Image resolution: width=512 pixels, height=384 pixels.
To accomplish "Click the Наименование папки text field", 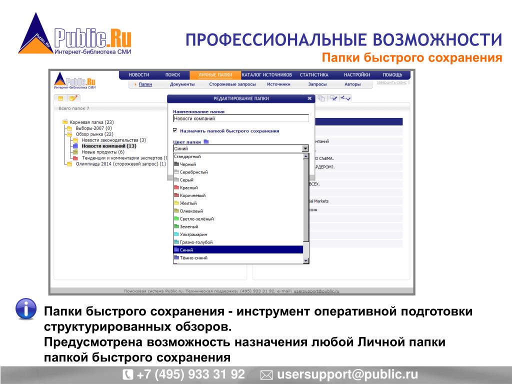I will 240,118.
